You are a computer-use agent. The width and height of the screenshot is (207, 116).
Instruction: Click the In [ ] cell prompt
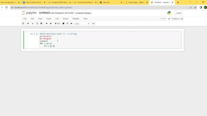(34, 34)
